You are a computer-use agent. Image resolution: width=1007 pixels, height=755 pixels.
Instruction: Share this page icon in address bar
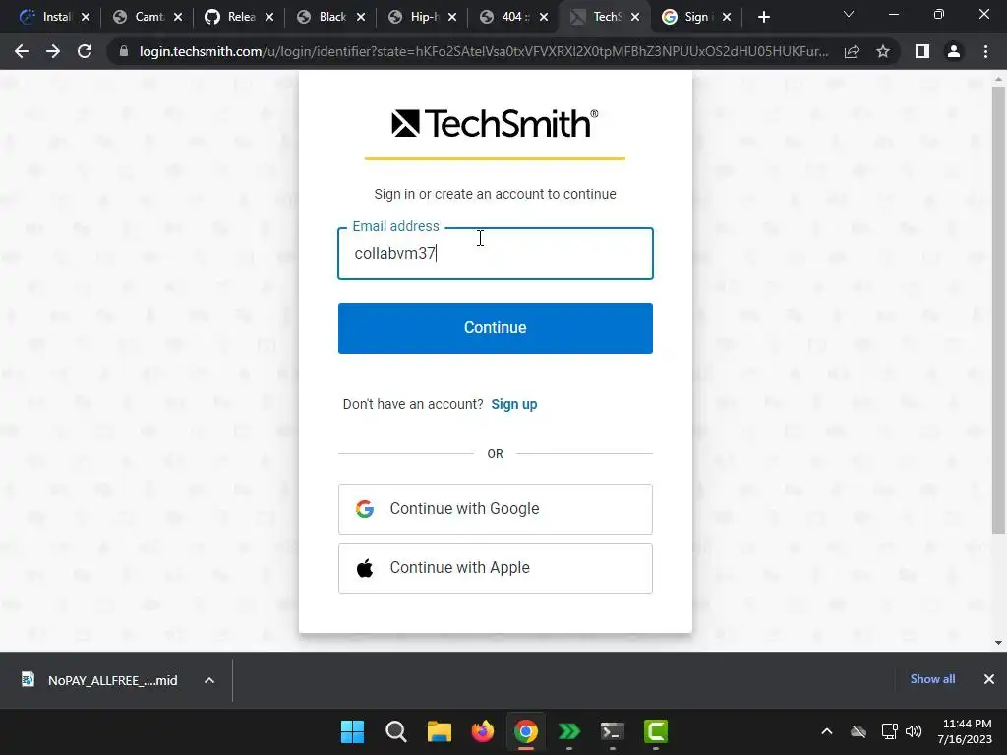[852, 51]
